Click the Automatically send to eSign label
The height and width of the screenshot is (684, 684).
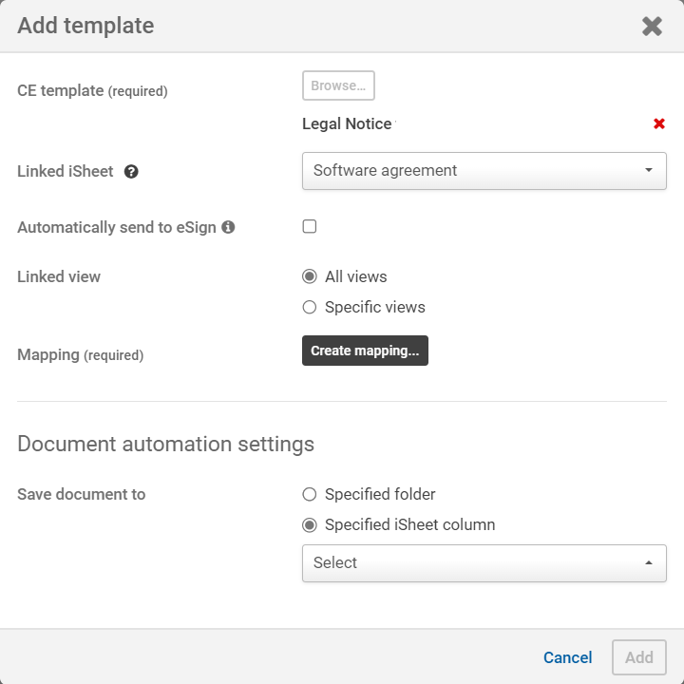(117, 227)
